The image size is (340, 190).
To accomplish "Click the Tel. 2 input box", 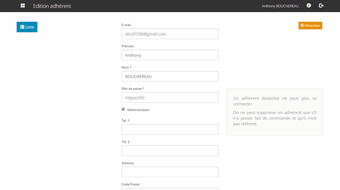I will 170,151.
